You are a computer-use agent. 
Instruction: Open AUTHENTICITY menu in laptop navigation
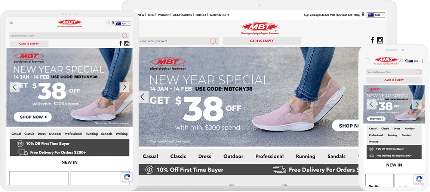[x=219, y=15]
